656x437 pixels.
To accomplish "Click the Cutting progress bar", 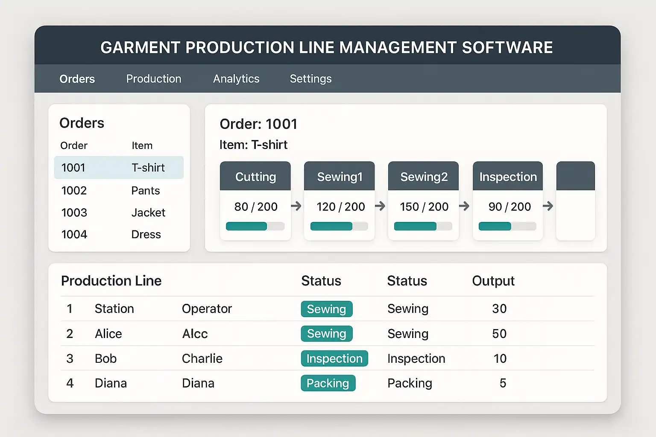I will [x=255, y=226].
